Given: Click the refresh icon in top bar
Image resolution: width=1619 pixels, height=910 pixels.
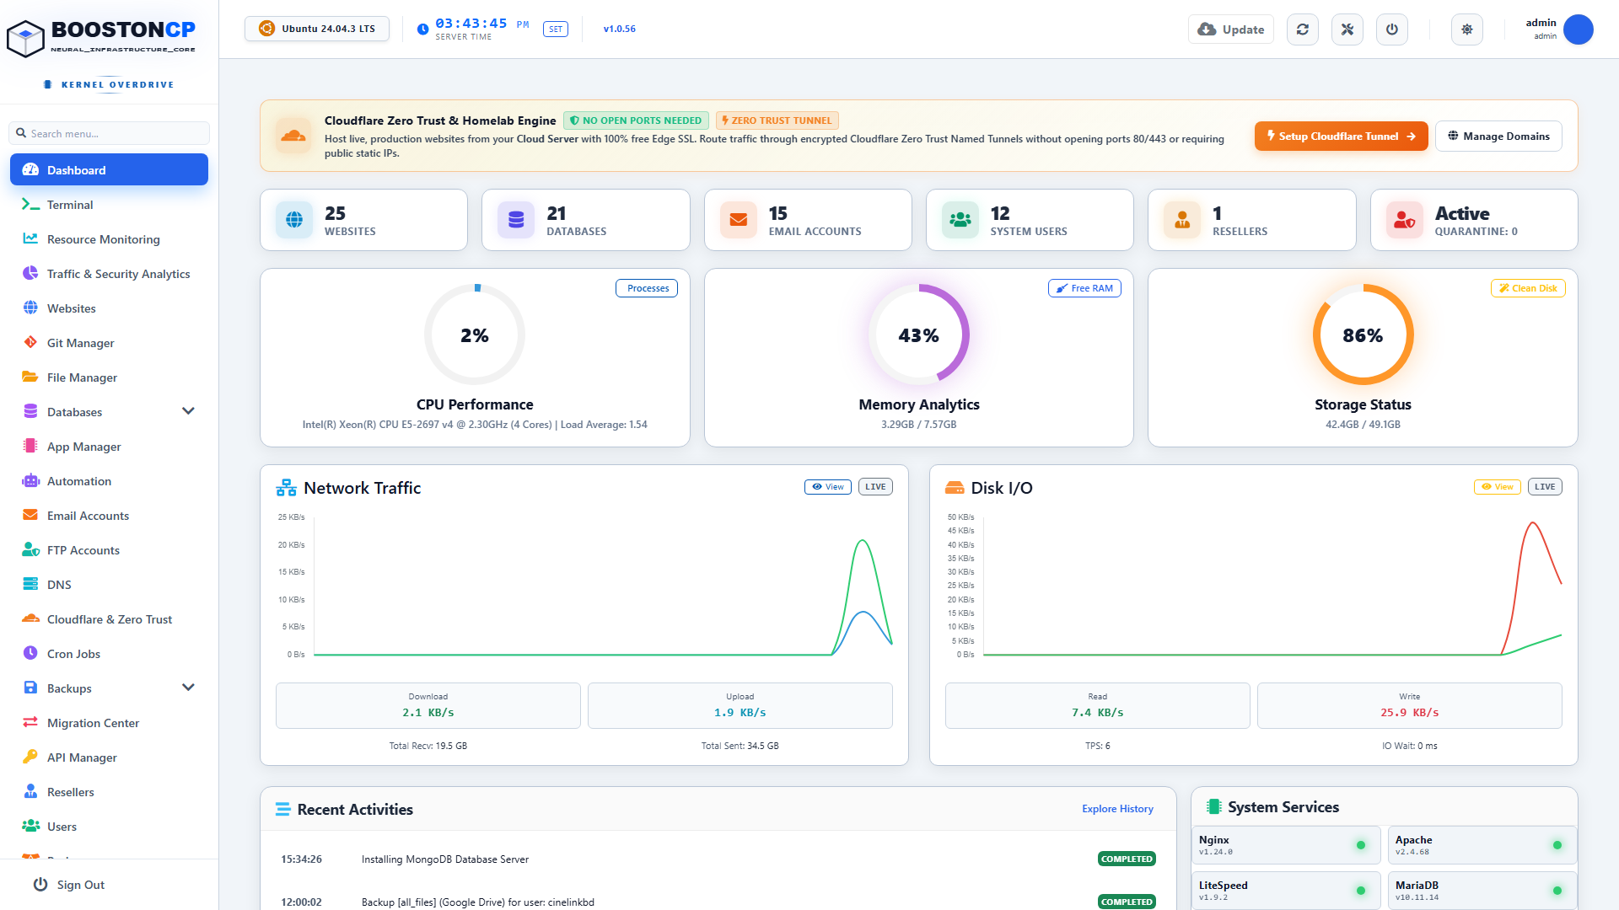Looking at the screenshot, I should pos(1303,29).
